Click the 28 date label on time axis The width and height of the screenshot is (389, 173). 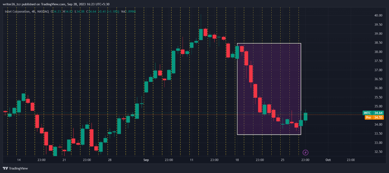click(110, 160)
